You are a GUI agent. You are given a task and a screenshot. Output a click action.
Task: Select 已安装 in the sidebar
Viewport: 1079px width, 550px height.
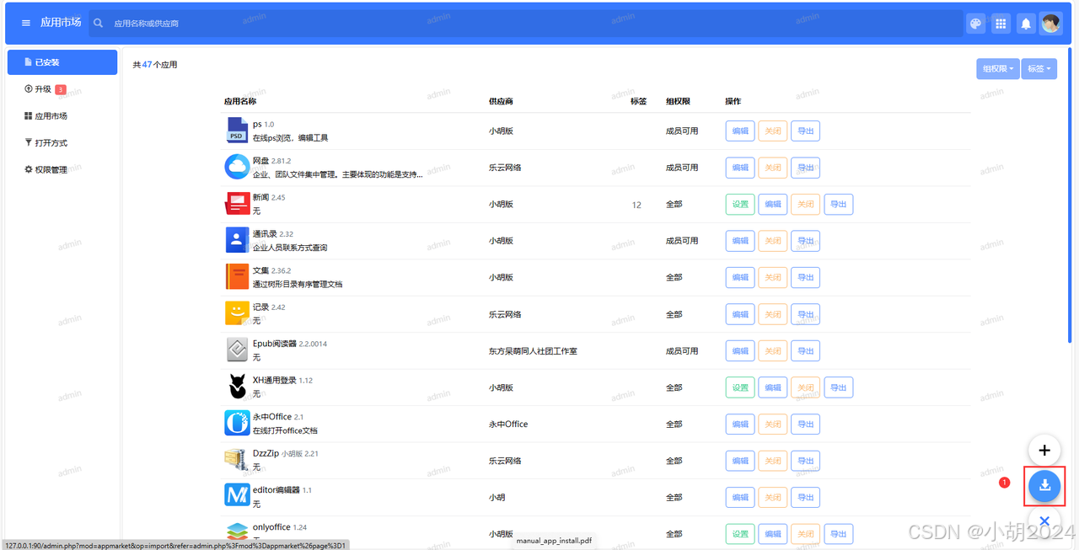tap(62, 62)
